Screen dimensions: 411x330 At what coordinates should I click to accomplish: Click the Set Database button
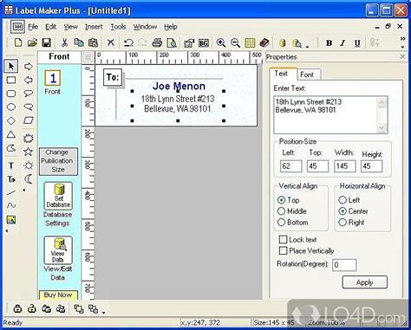[58, 196]
